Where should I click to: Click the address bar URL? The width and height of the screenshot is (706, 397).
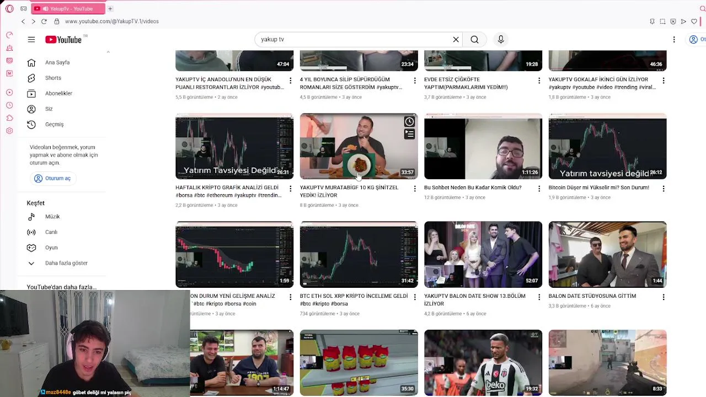tap(112, 22)
